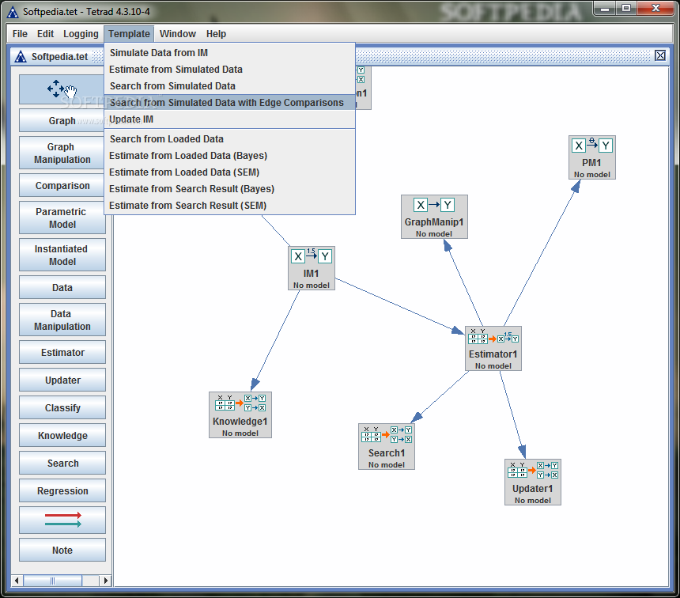Click the Classify button

tap(62, 408)
